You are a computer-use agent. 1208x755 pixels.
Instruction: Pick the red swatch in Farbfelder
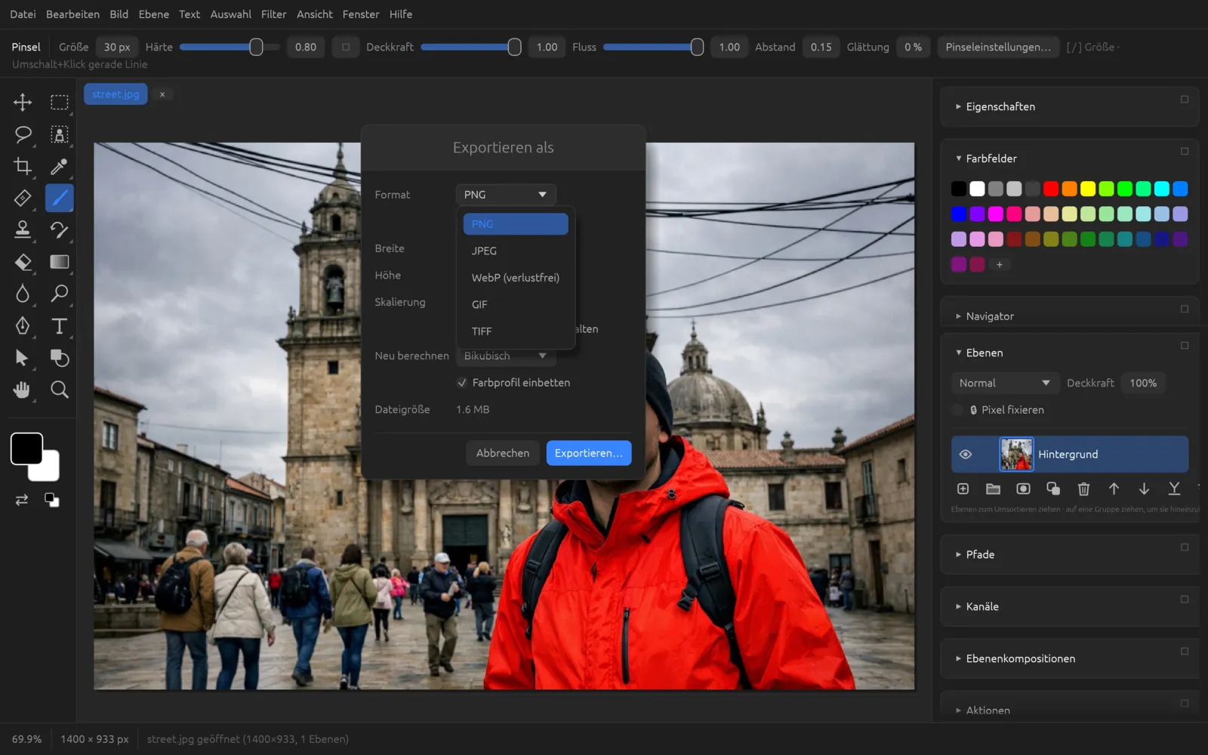pyautogui.click(x=1051, y=189)
